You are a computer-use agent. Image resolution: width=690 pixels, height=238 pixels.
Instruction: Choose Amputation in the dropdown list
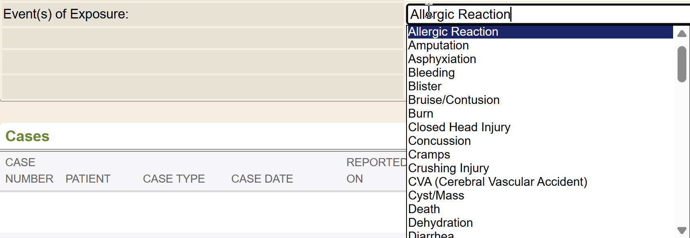coord(439,45)
